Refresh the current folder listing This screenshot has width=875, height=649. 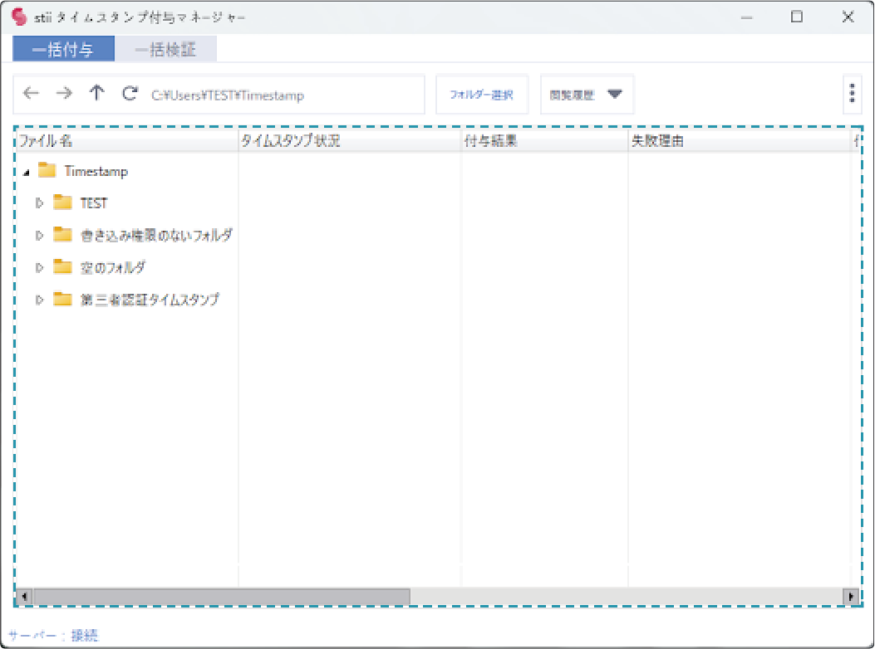click(x=129, y=94)
